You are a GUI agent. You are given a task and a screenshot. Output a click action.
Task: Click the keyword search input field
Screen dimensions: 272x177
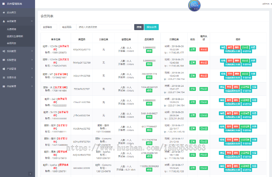coord(104,27)
